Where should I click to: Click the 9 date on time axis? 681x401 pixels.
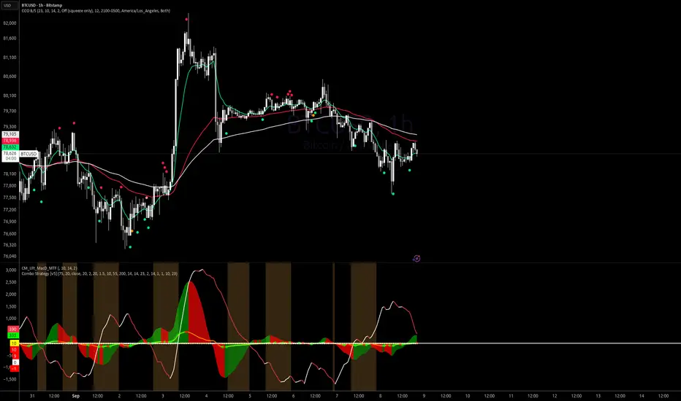click(424, 396)
